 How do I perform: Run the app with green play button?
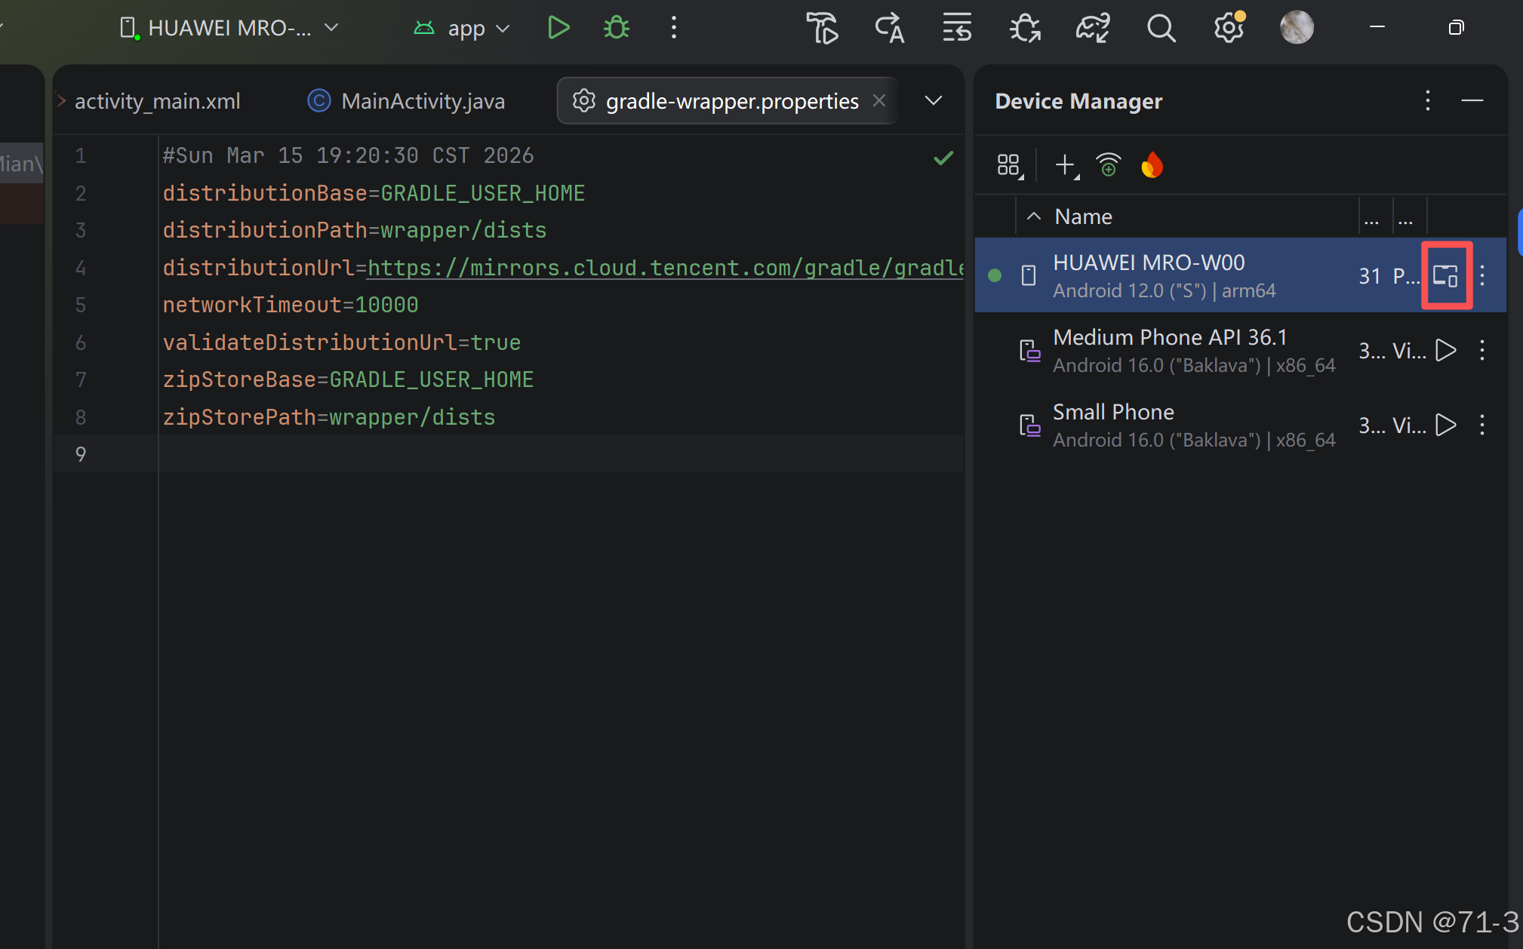[x=558, y=28]
